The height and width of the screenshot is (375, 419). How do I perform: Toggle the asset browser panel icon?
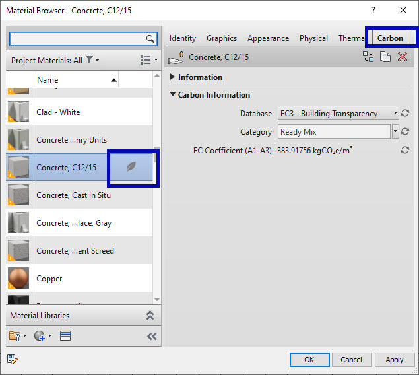pos(65,336)
